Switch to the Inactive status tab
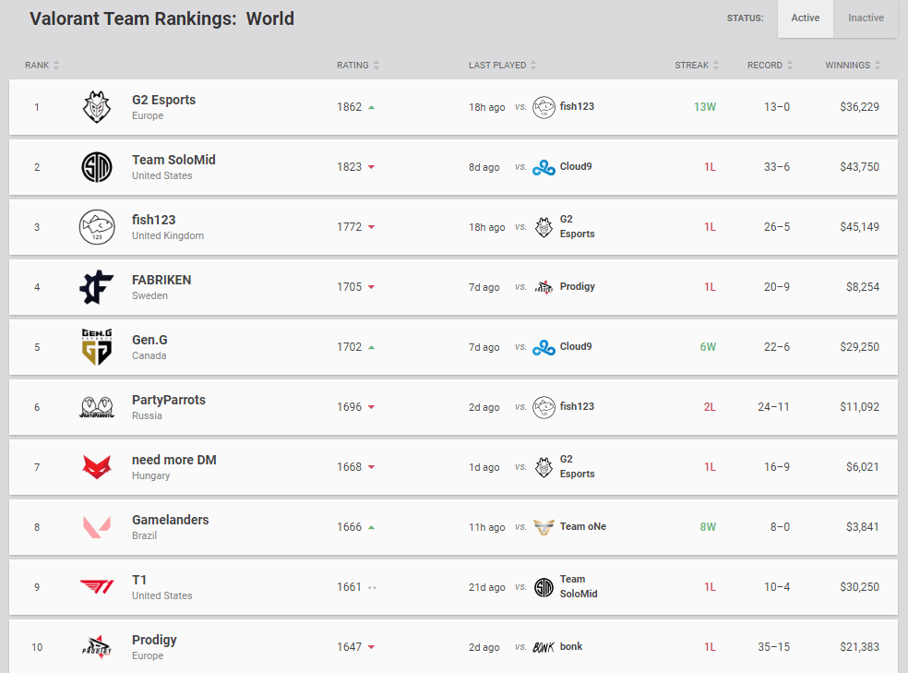The height and width of the screenshot is (673, 908). pos(866,18)
